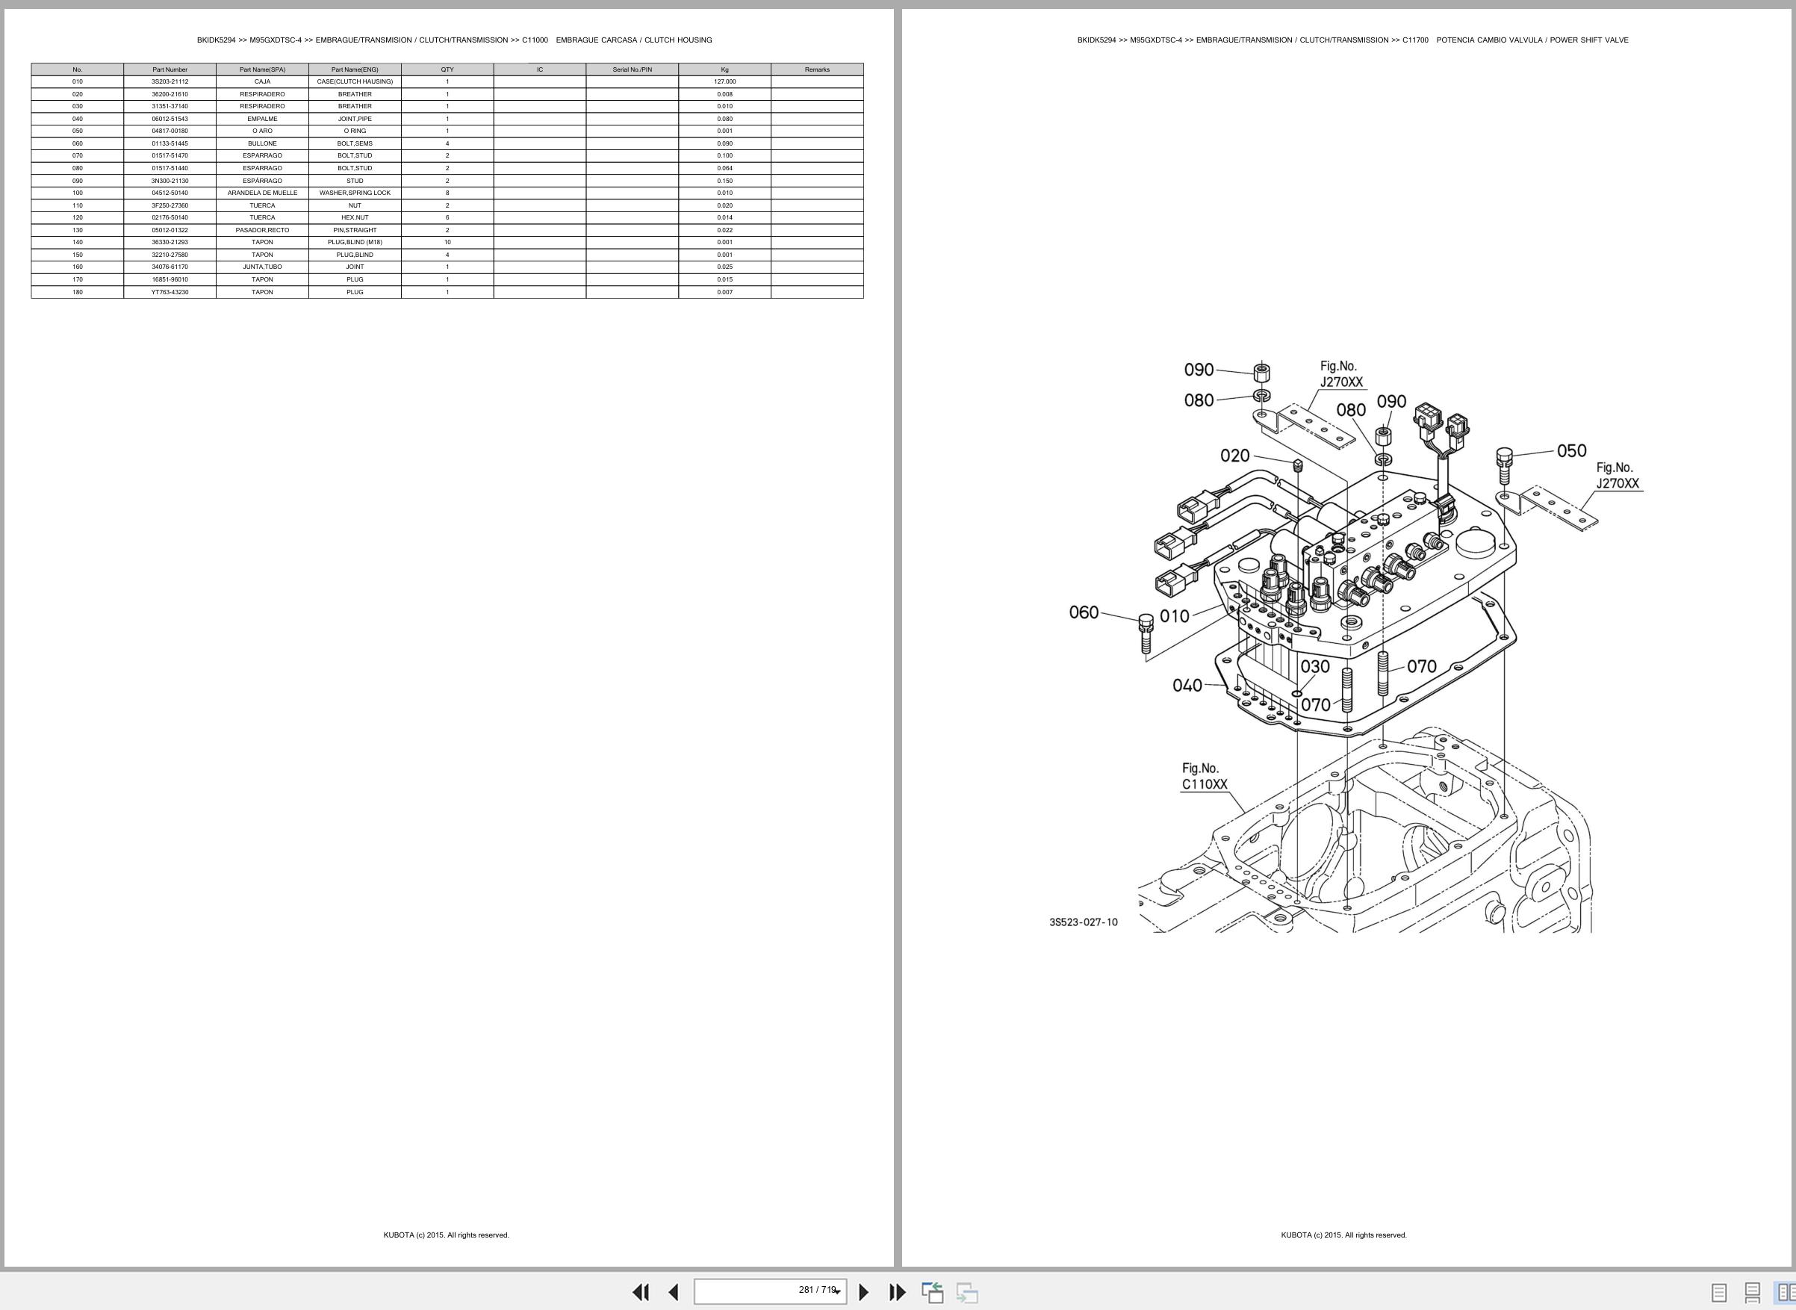
Task: Select part number 36200-21610
Action: [170, 94]
